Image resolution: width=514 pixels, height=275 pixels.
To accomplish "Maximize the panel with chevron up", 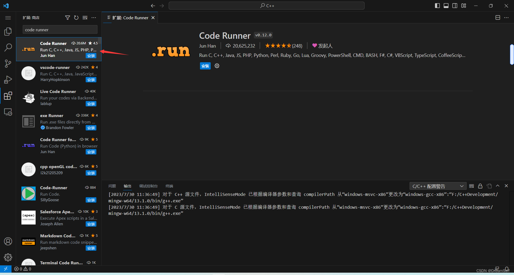I will [x=498, y=186].
